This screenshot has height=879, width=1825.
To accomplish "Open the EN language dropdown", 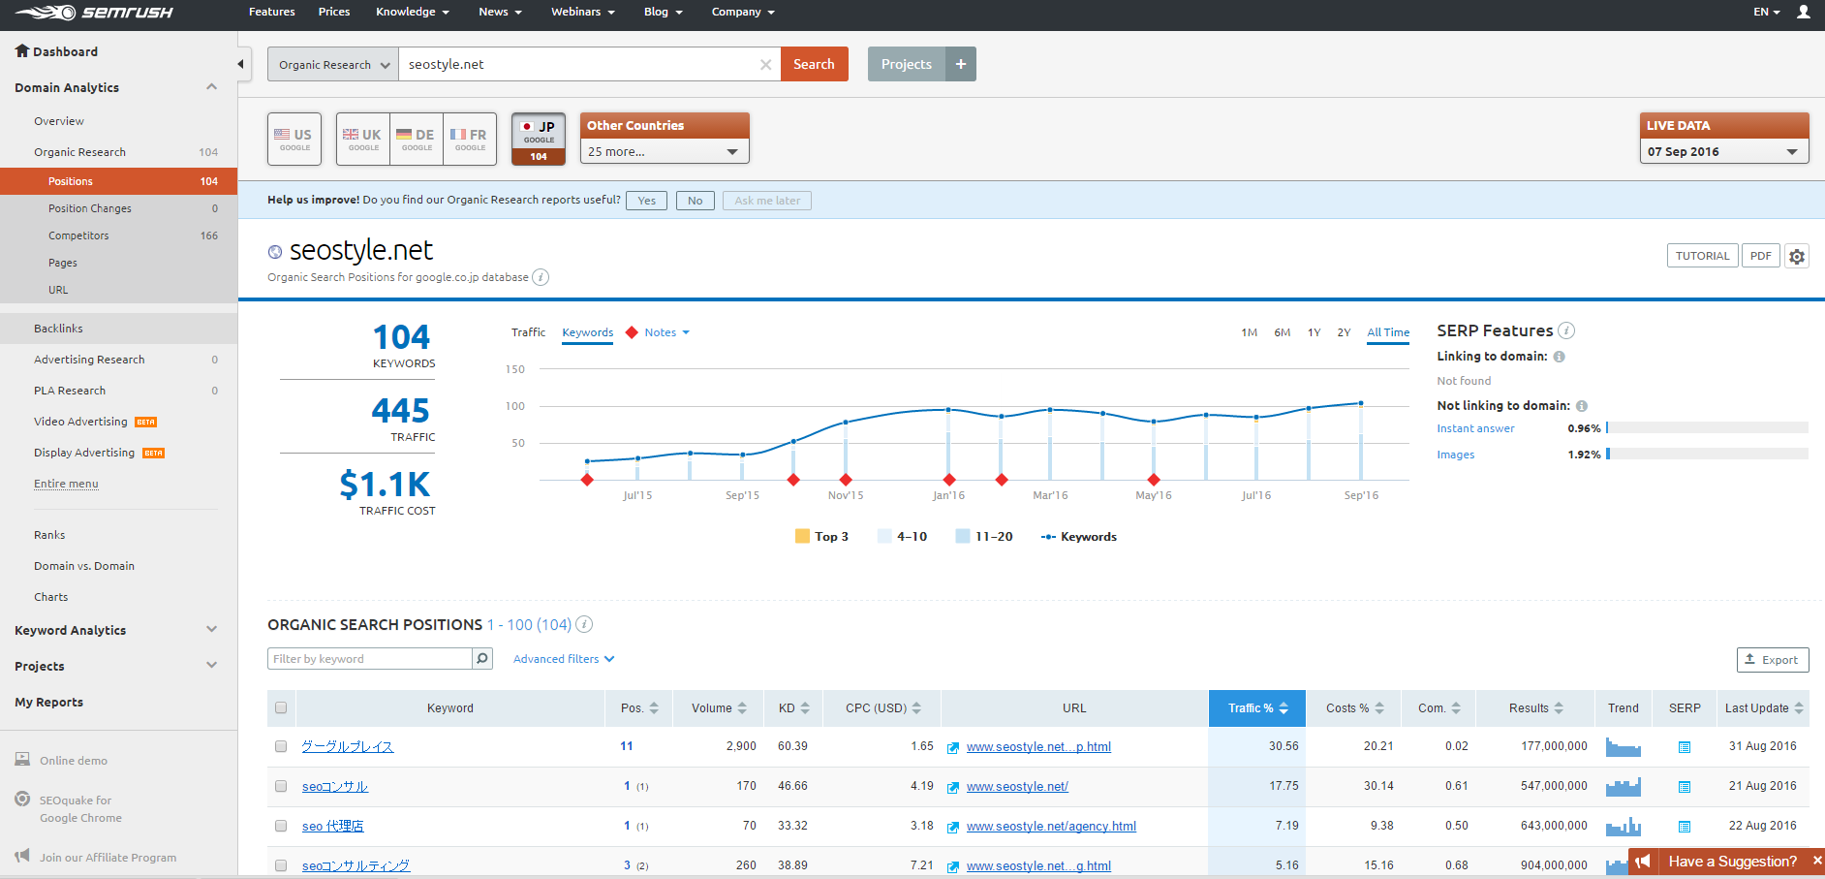I will tap(1767, 12).
